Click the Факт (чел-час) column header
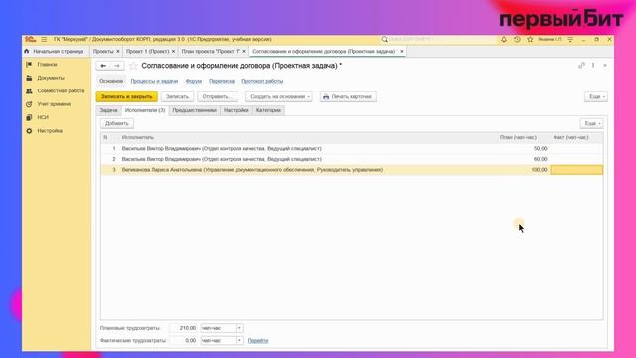The width and height of the screenshot is (636, 358). (570, 137)
